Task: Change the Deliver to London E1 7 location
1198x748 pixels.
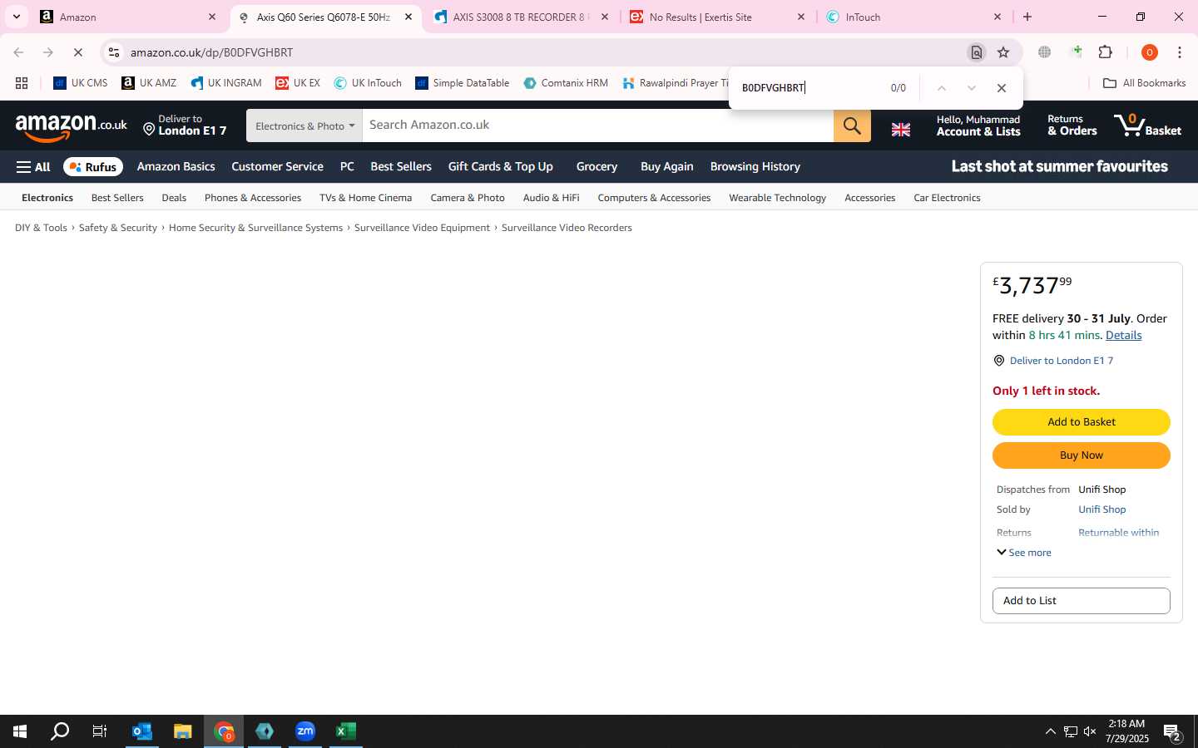Action: (185, 125)
